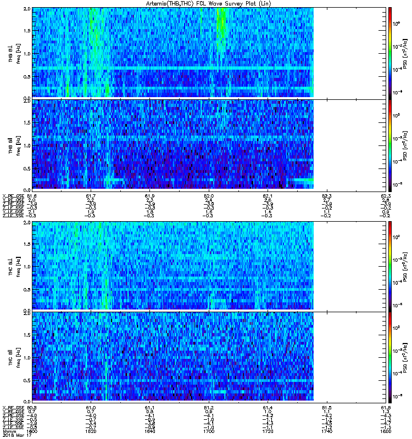The image size is (412, 439).
Task: Click the '2018 Mar 17' date label
Action: [16, 436]
